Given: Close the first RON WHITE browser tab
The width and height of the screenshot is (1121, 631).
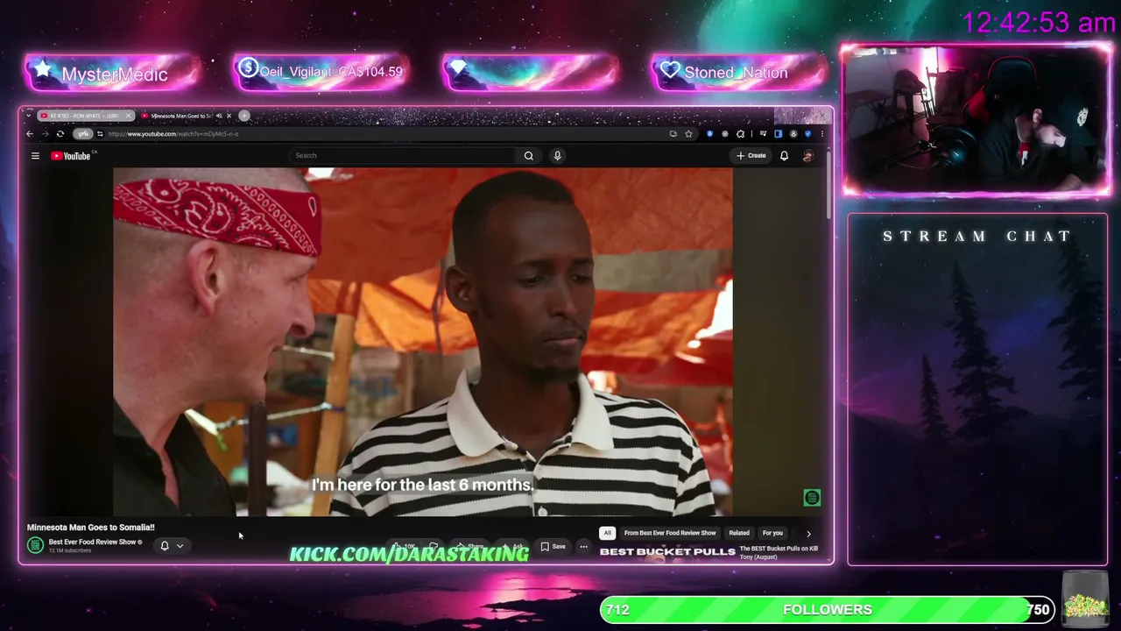Looking at the screenshot, I should (x=128, y=116).
